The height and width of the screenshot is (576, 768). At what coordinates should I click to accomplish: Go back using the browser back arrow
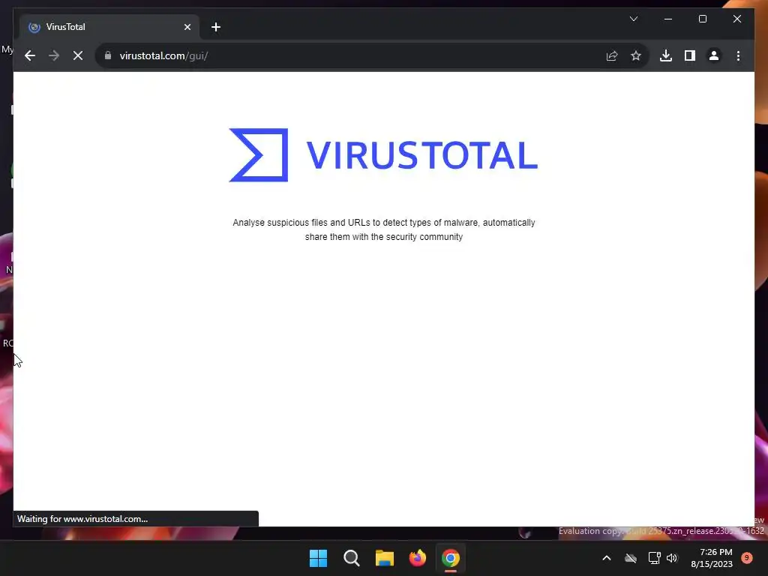coord(30,55)
